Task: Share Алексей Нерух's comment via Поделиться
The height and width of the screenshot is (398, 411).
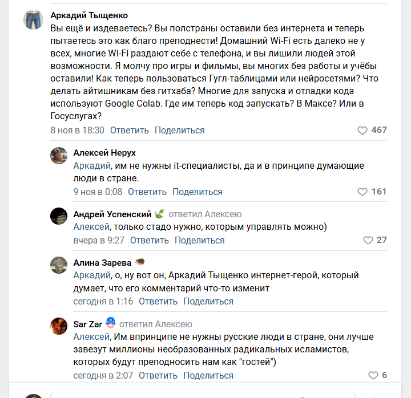Action: point(197,192)
